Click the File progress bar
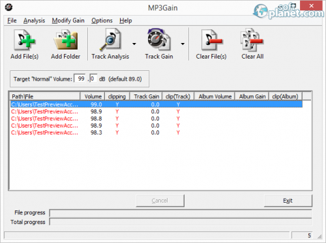326x243 pixels. click(x=181, y=213)
